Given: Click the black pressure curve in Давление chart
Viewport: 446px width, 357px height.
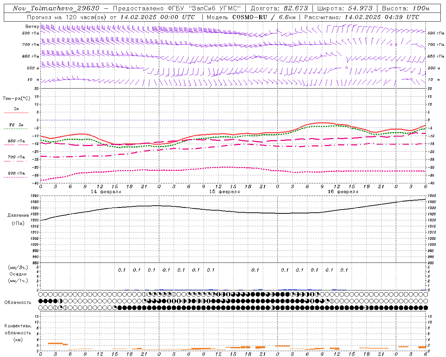Looking at the screenshot, I should click(233, 212).
